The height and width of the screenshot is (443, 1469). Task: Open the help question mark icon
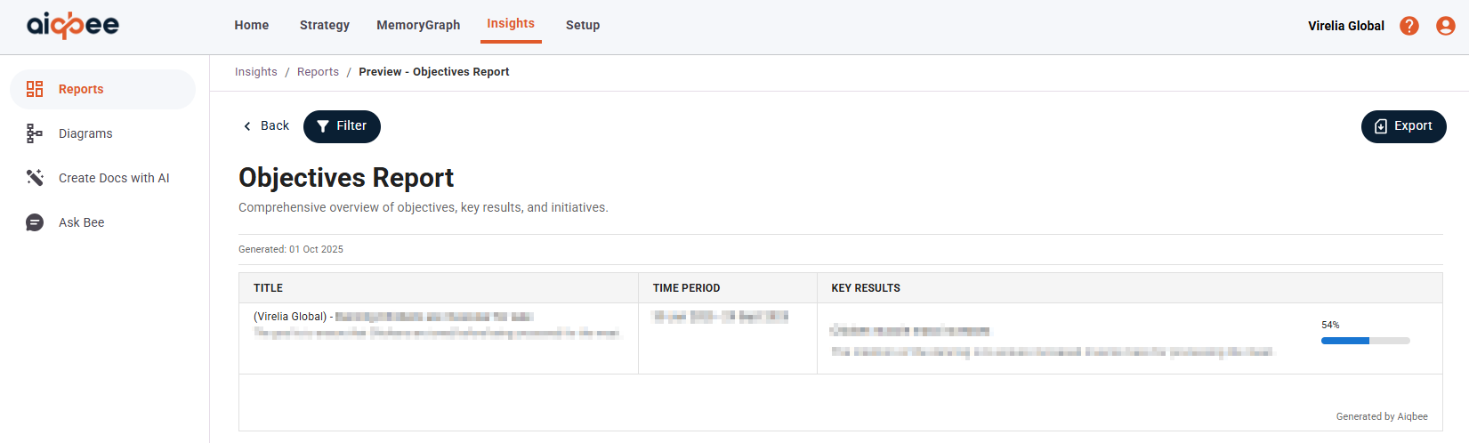click(x=1409, y=26)
